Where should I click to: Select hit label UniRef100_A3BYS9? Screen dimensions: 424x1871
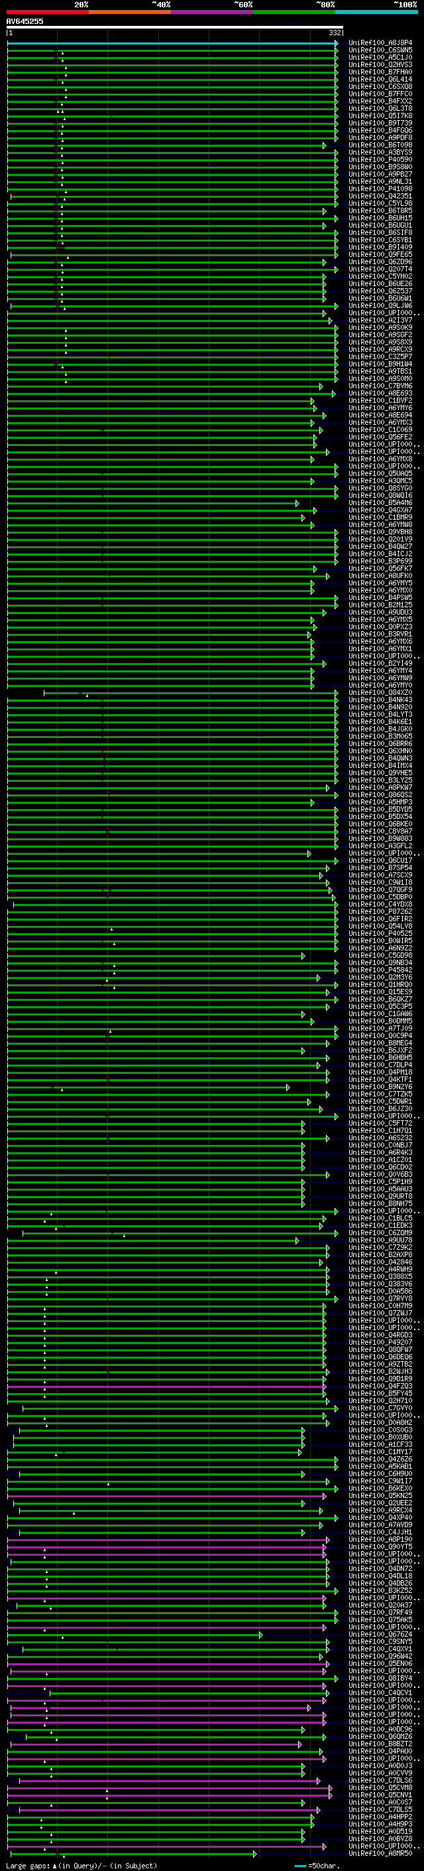coord(380,153)
